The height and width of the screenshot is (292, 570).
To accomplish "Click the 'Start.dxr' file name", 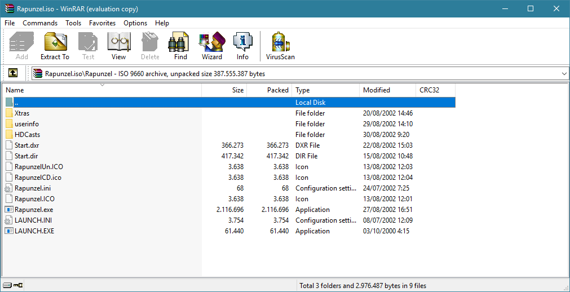I will point(27,145).
